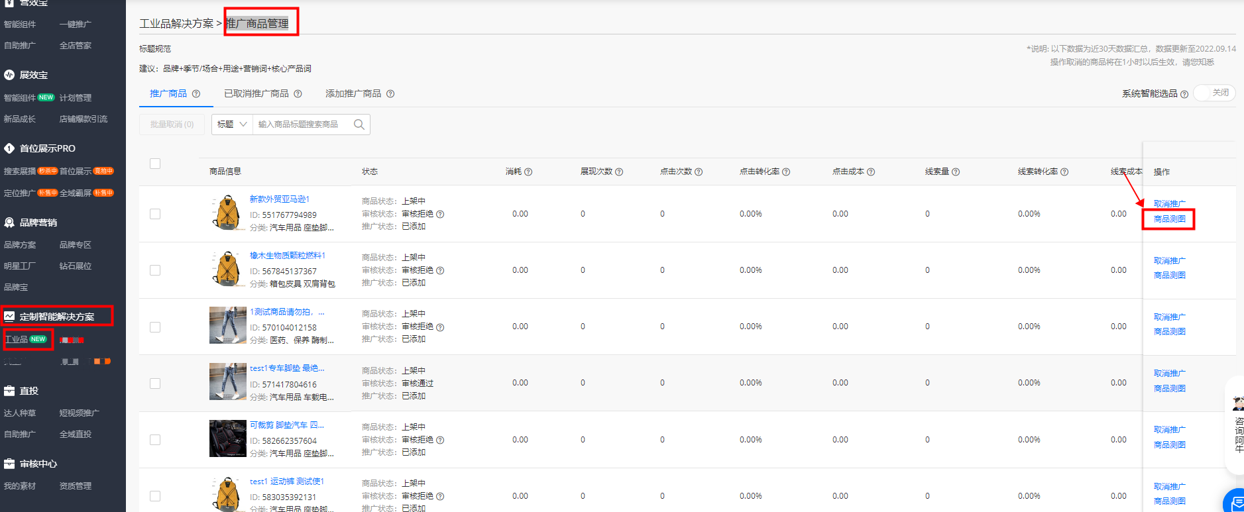
Task: Click help icon beside 点击转化率 header
Action: tap(786, 172)
